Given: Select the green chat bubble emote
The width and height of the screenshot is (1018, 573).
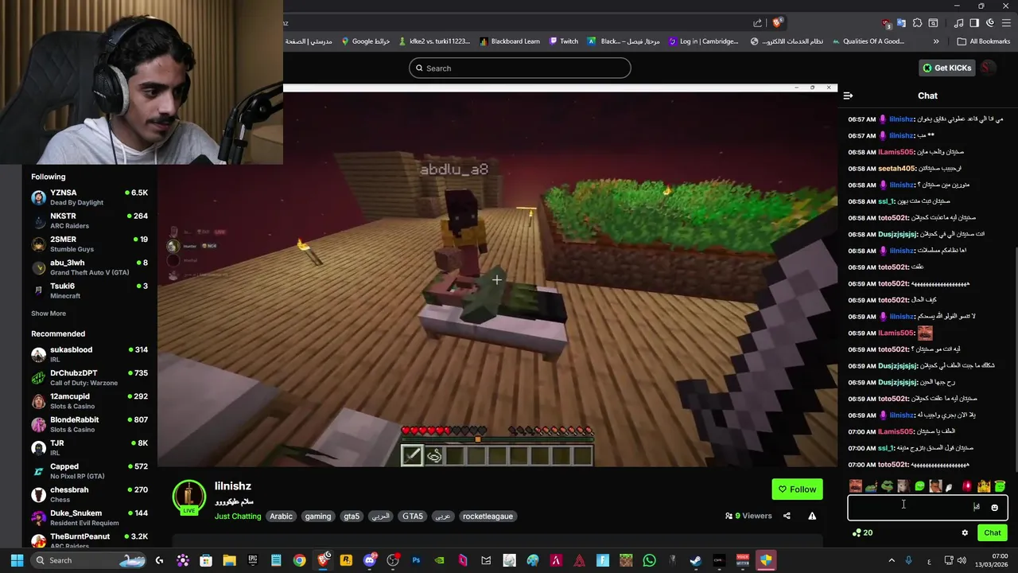Looking at the screenshot, I should coord(920,486).
